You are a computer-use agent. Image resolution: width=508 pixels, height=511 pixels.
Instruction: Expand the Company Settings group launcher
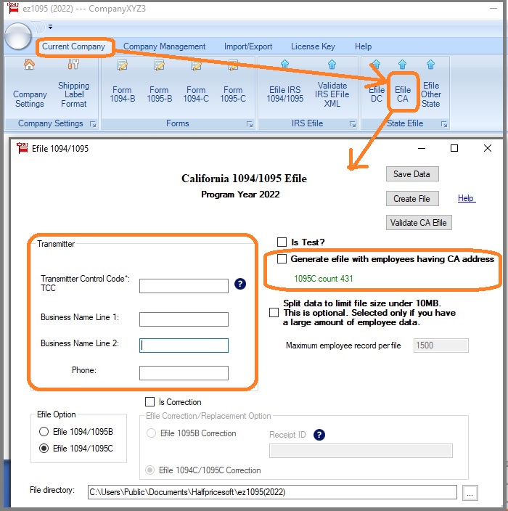point(93,124)
